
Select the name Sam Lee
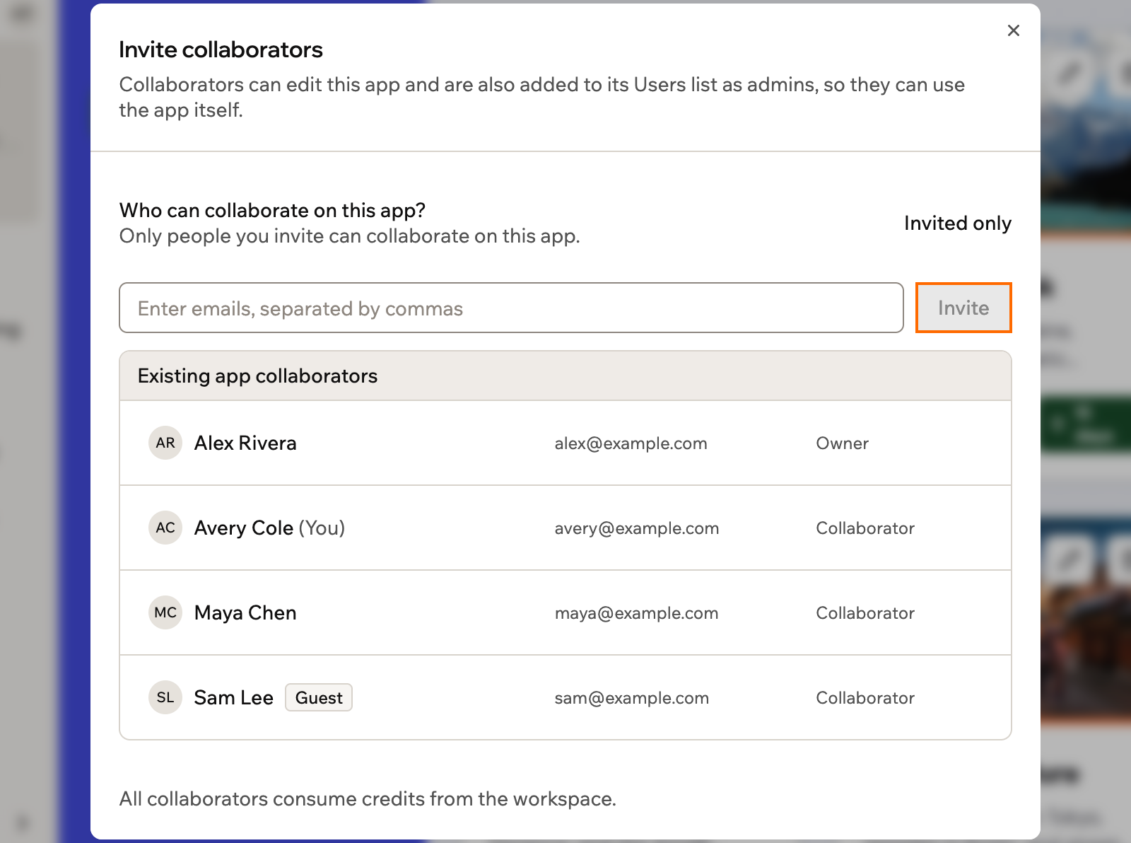[x=233, y=698]
